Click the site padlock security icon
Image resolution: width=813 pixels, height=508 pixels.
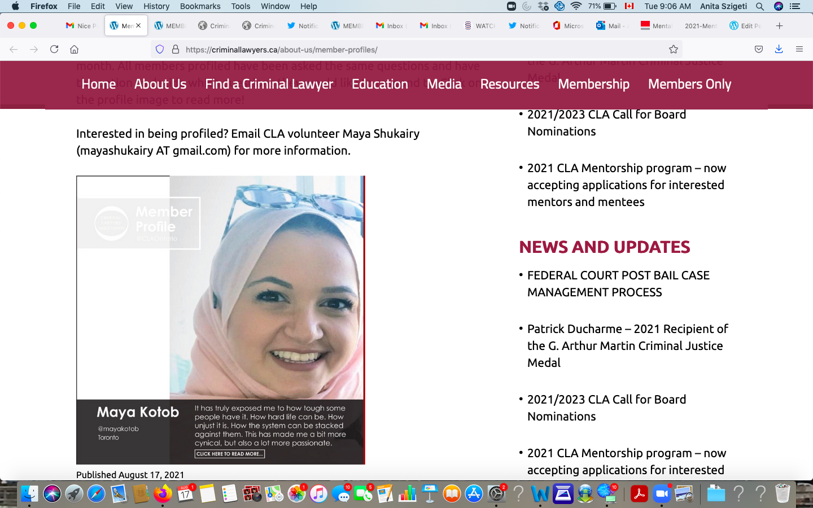pos(175,49)
